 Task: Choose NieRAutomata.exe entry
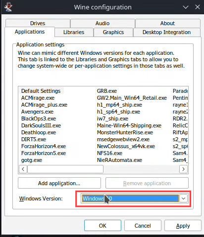click(119, 160)
